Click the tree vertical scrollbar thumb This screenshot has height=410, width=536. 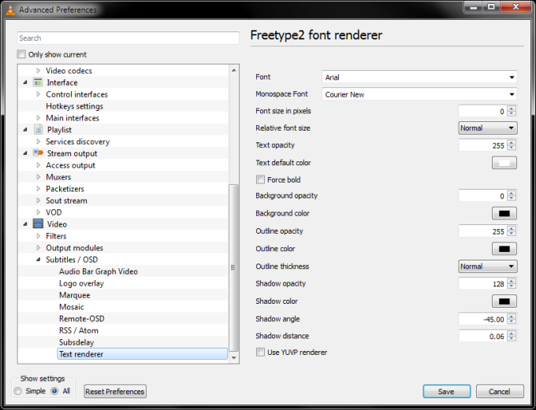[x=233, y=268]
